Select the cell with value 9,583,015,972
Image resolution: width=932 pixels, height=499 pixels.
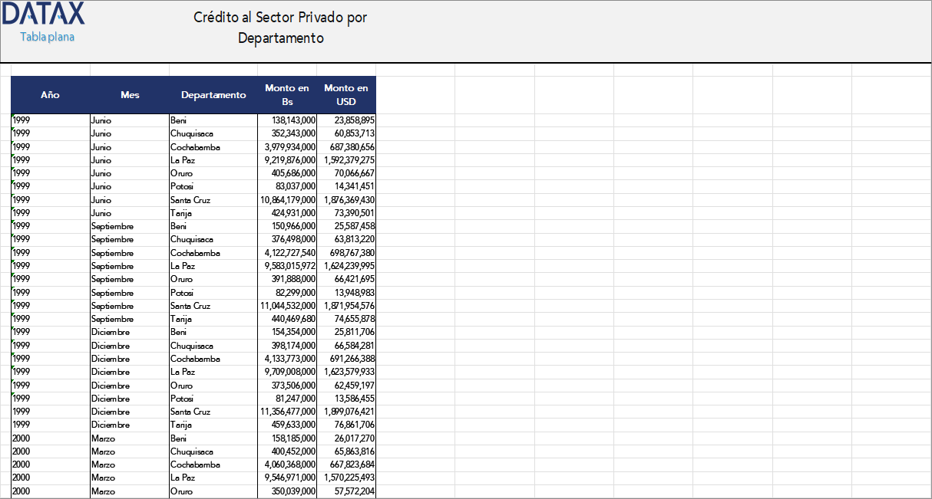288,266
